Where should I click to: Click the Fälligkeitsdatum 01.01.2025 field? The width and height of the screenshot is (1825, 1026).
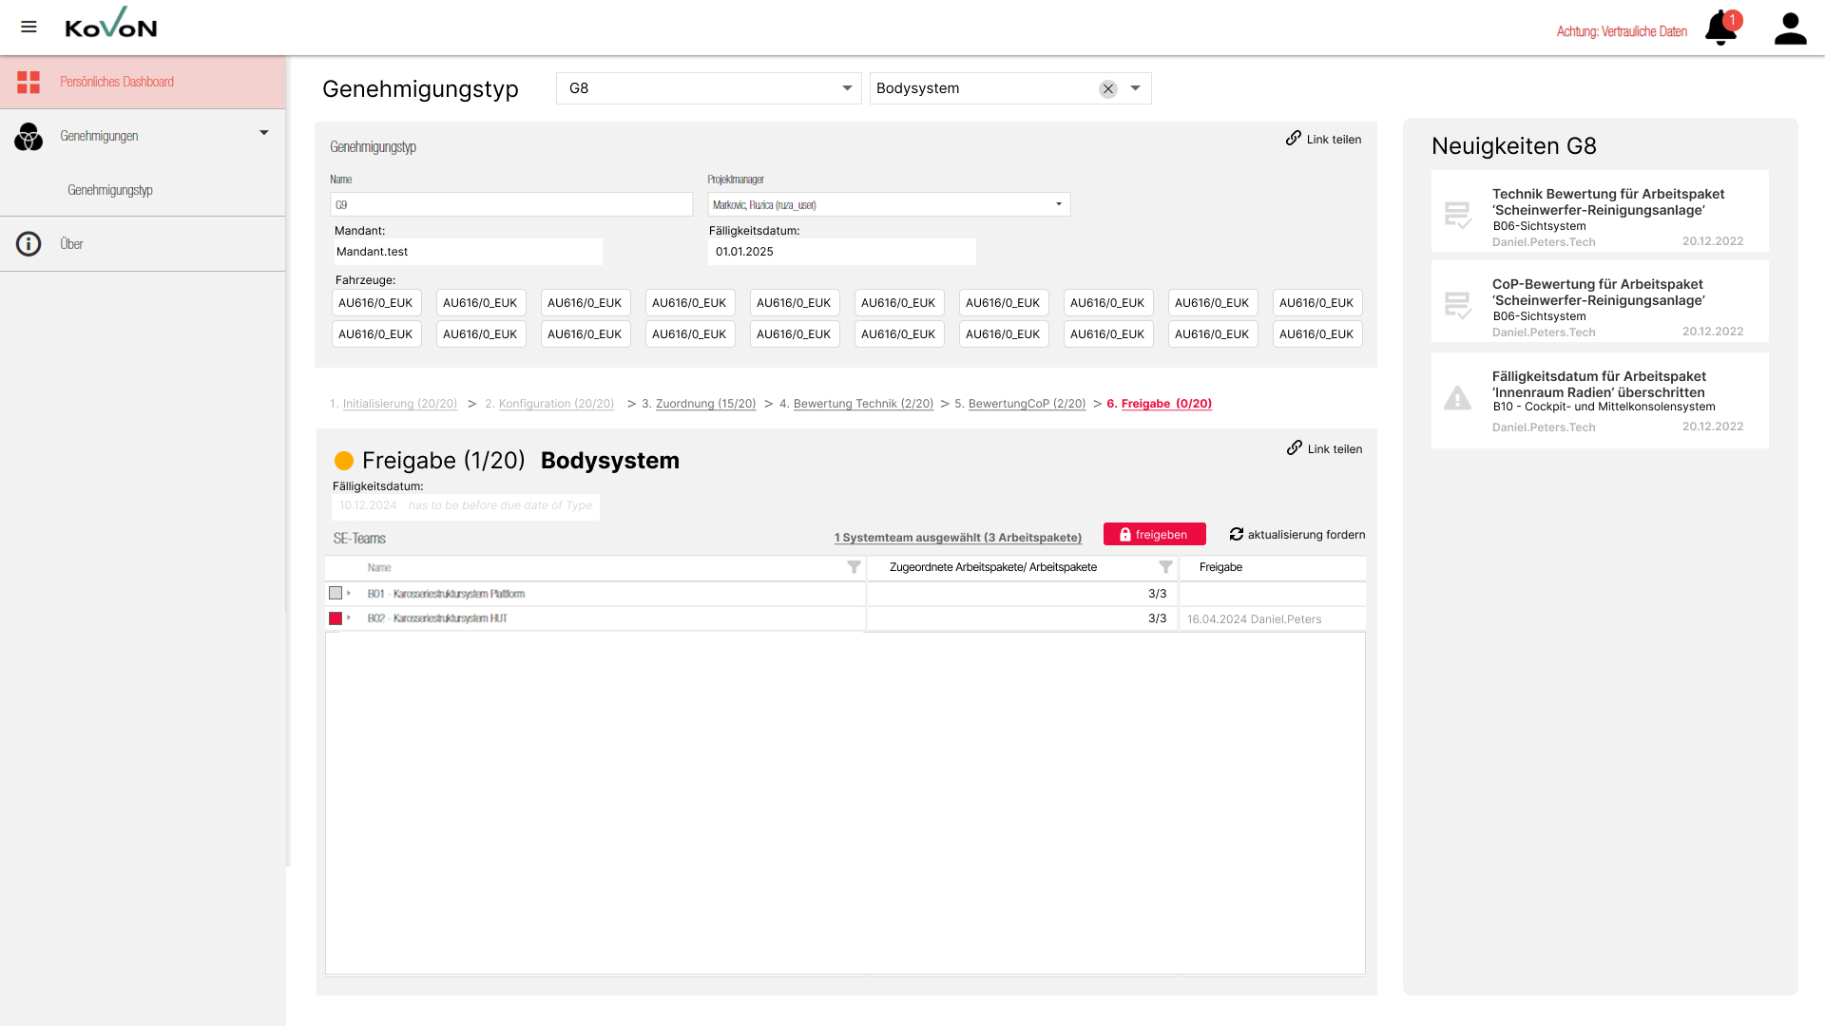point(841,252)
